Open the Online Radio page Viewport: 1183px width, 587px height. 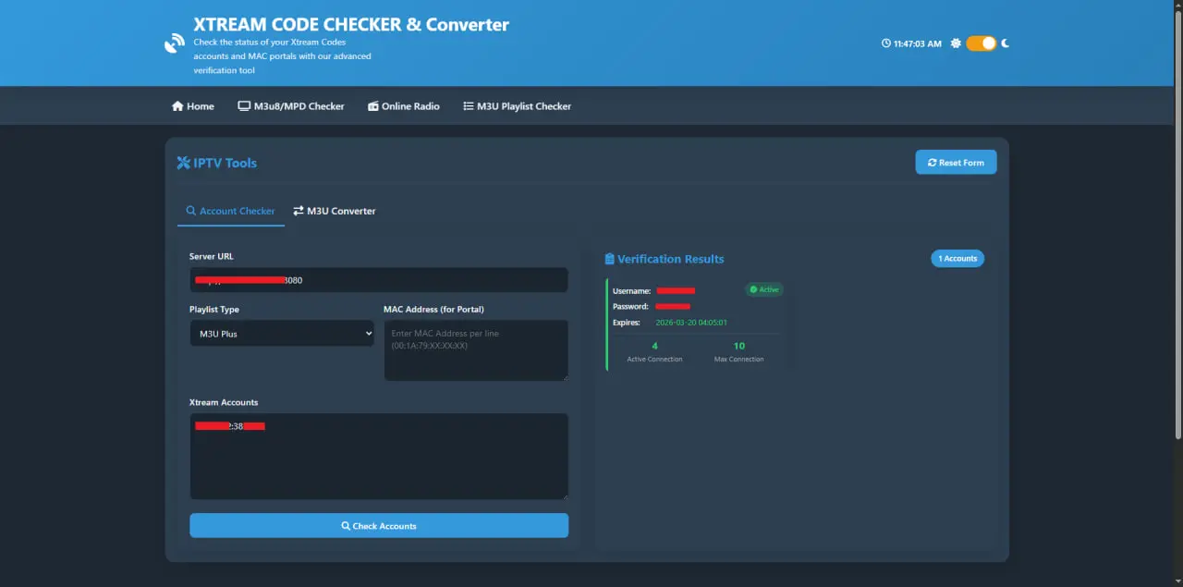click(x=404, y=106)
